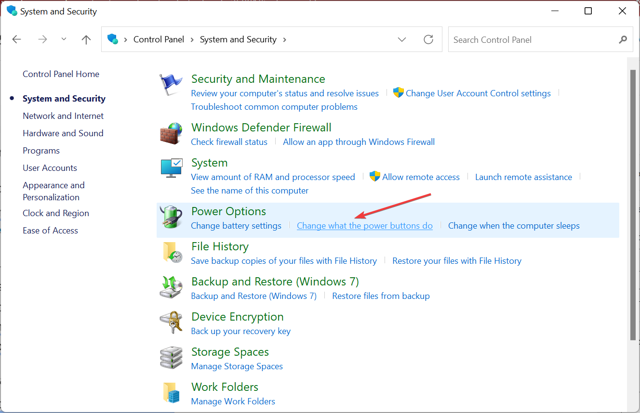Viewport: 640px width, 413px height.
Task: Open the File History heading
Action: pos(220,246)
